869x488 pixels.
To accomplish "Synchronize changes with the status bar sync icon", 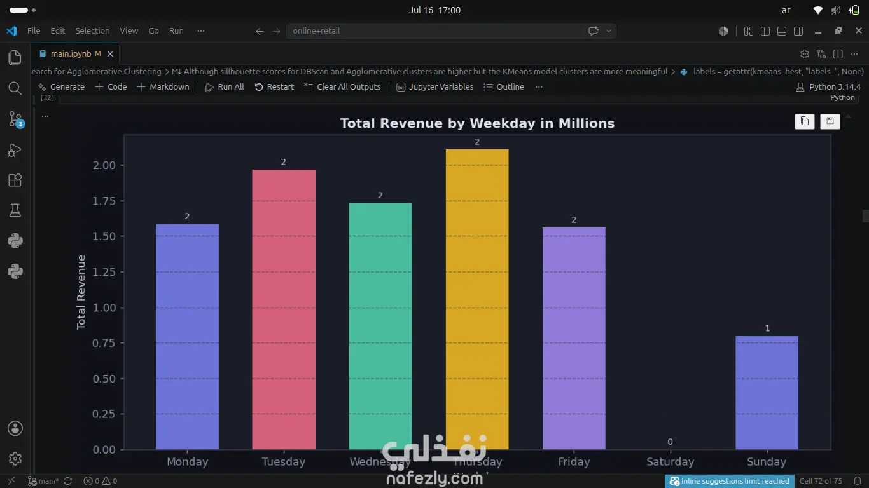I will click(x=68, y=481).
